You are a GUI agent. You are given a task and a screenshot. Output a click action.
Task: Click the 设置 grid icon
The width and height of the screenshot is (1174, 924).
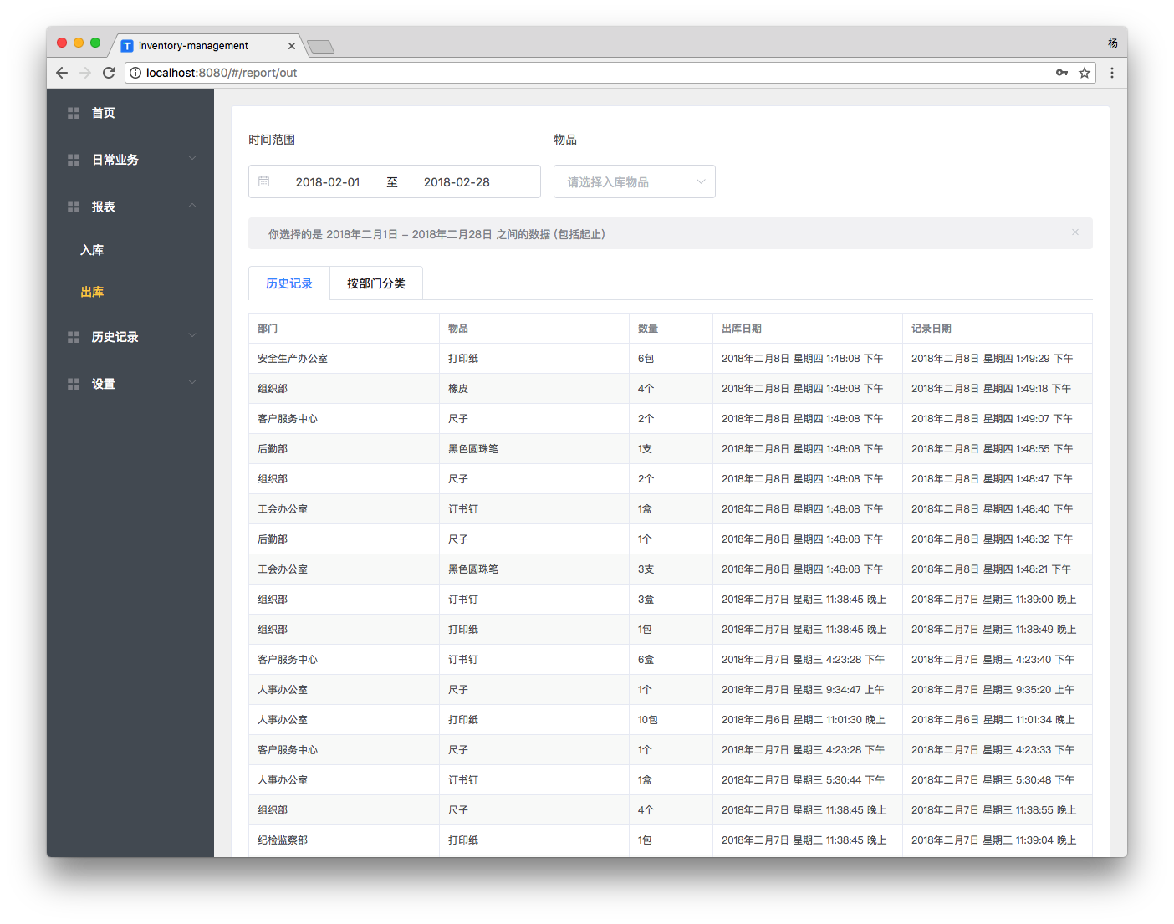(x=74, y=384)
